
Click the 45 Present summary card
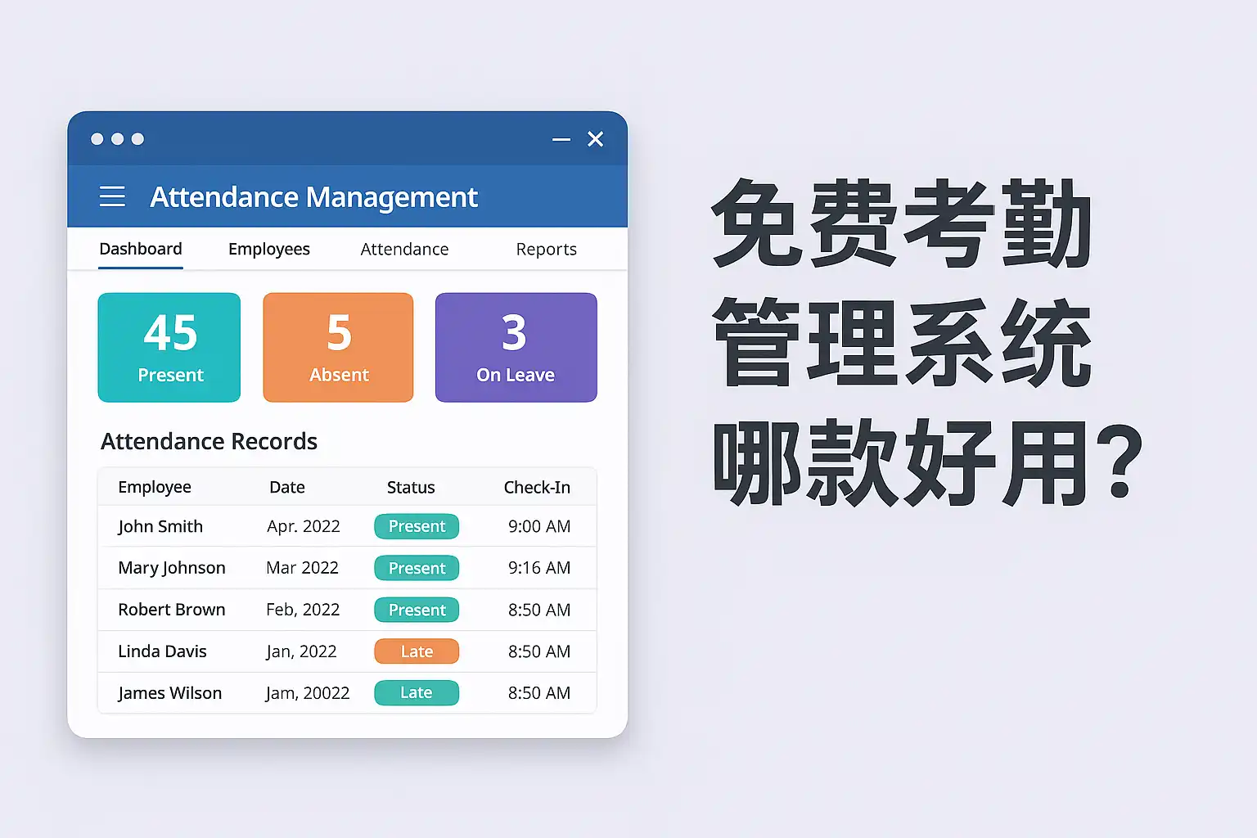point(169,347)
